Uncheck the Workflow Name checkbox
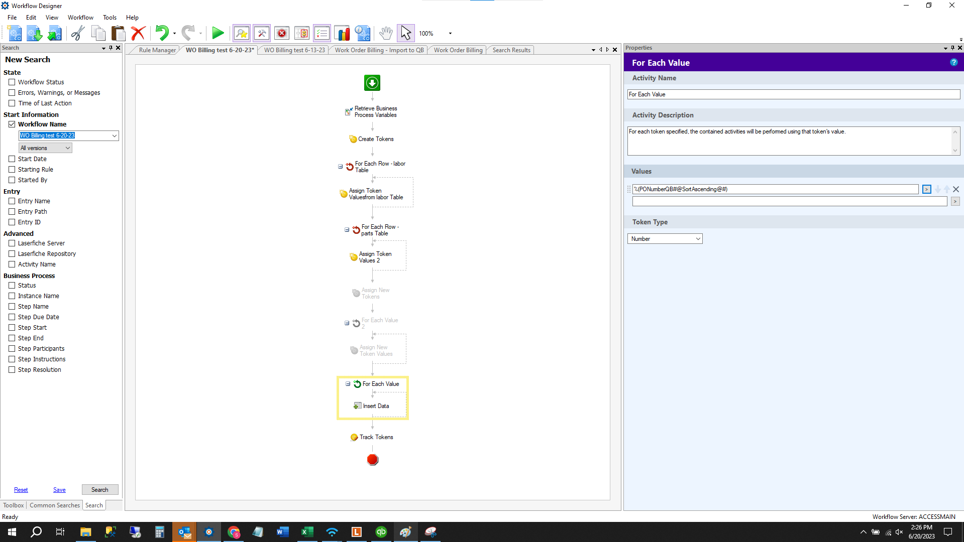The height and width of the screenshot is (542, 964). point(12,124)
